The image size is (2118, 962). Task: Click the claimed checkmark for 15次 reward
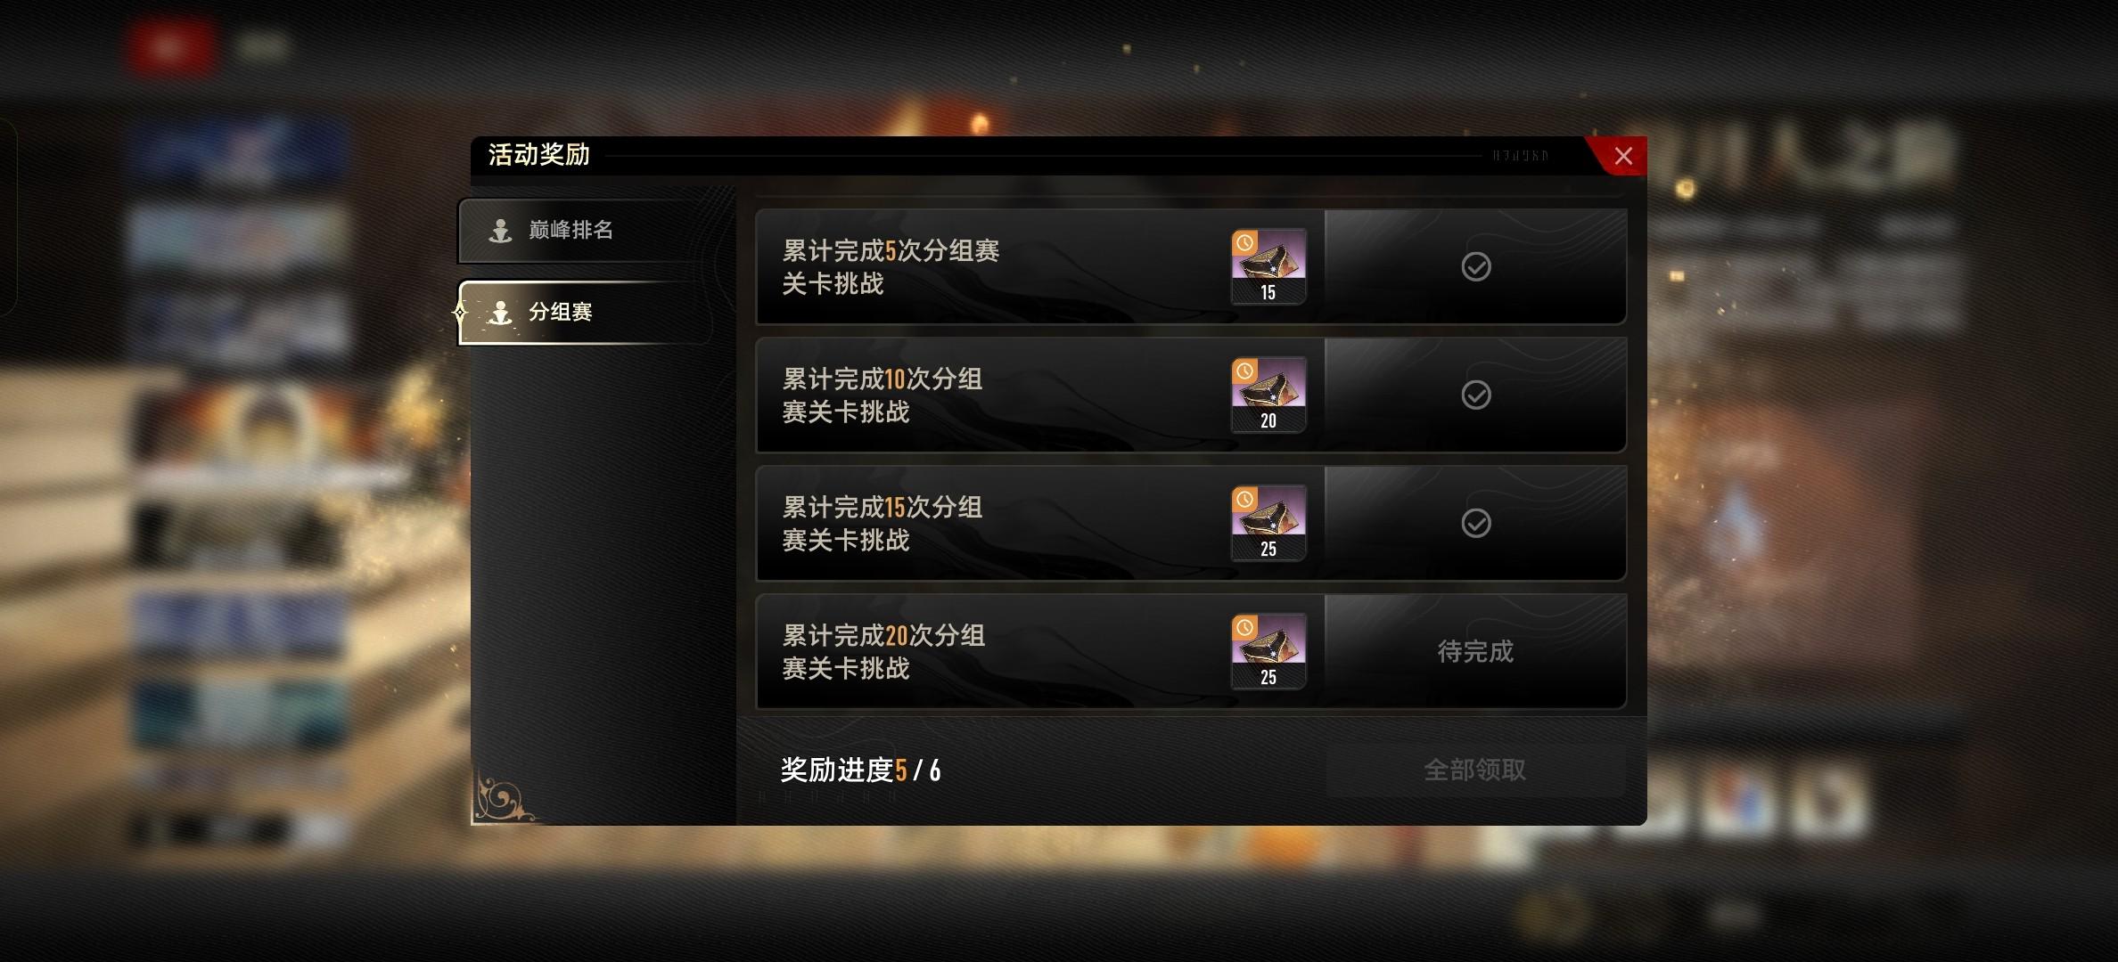tap(1476, 523)
